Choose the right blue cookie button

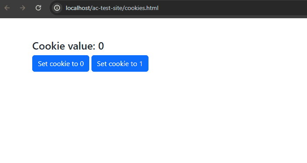click(x=120, y=63)
